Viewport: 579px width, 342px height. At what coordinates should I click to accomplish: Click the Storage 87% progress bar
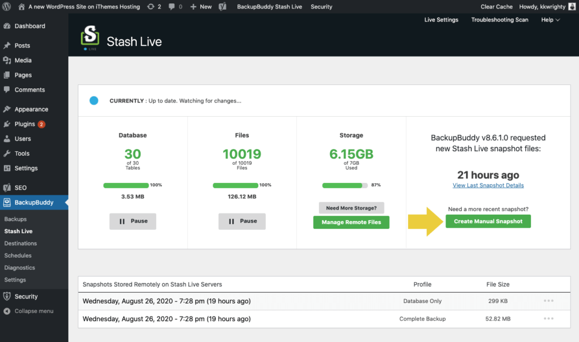point(345,185)
